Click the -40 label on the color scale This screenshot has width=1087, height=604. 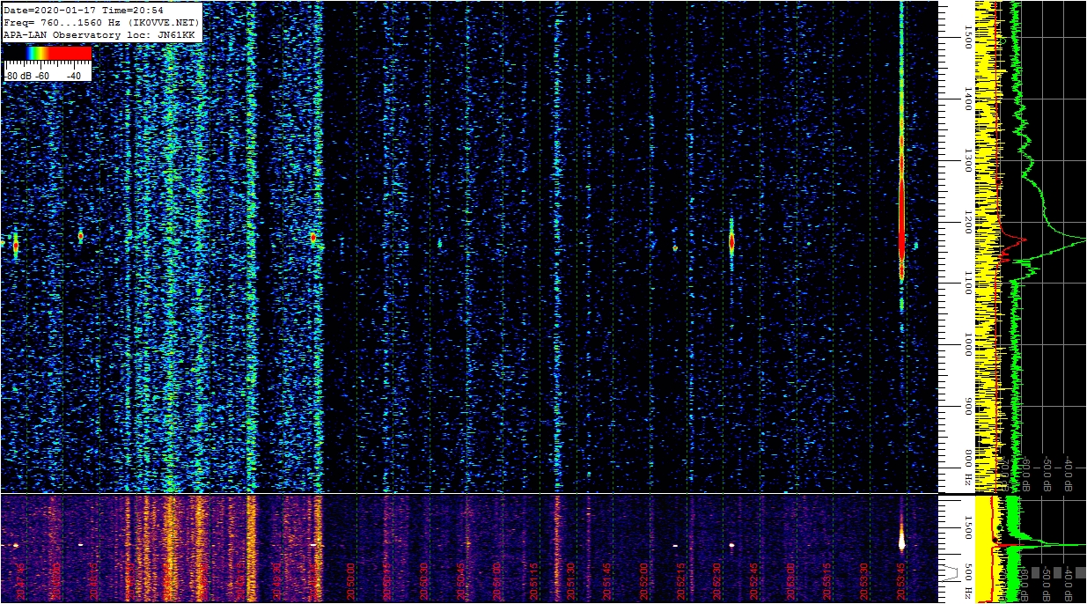tap(74, 76)
